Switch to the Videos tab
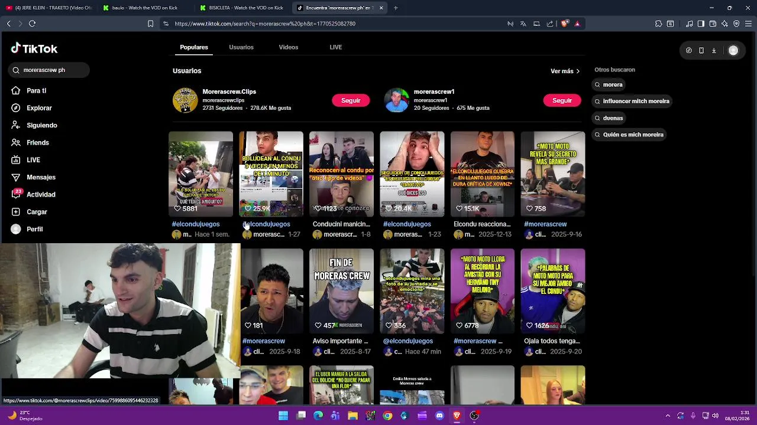 tap(289, 47)
